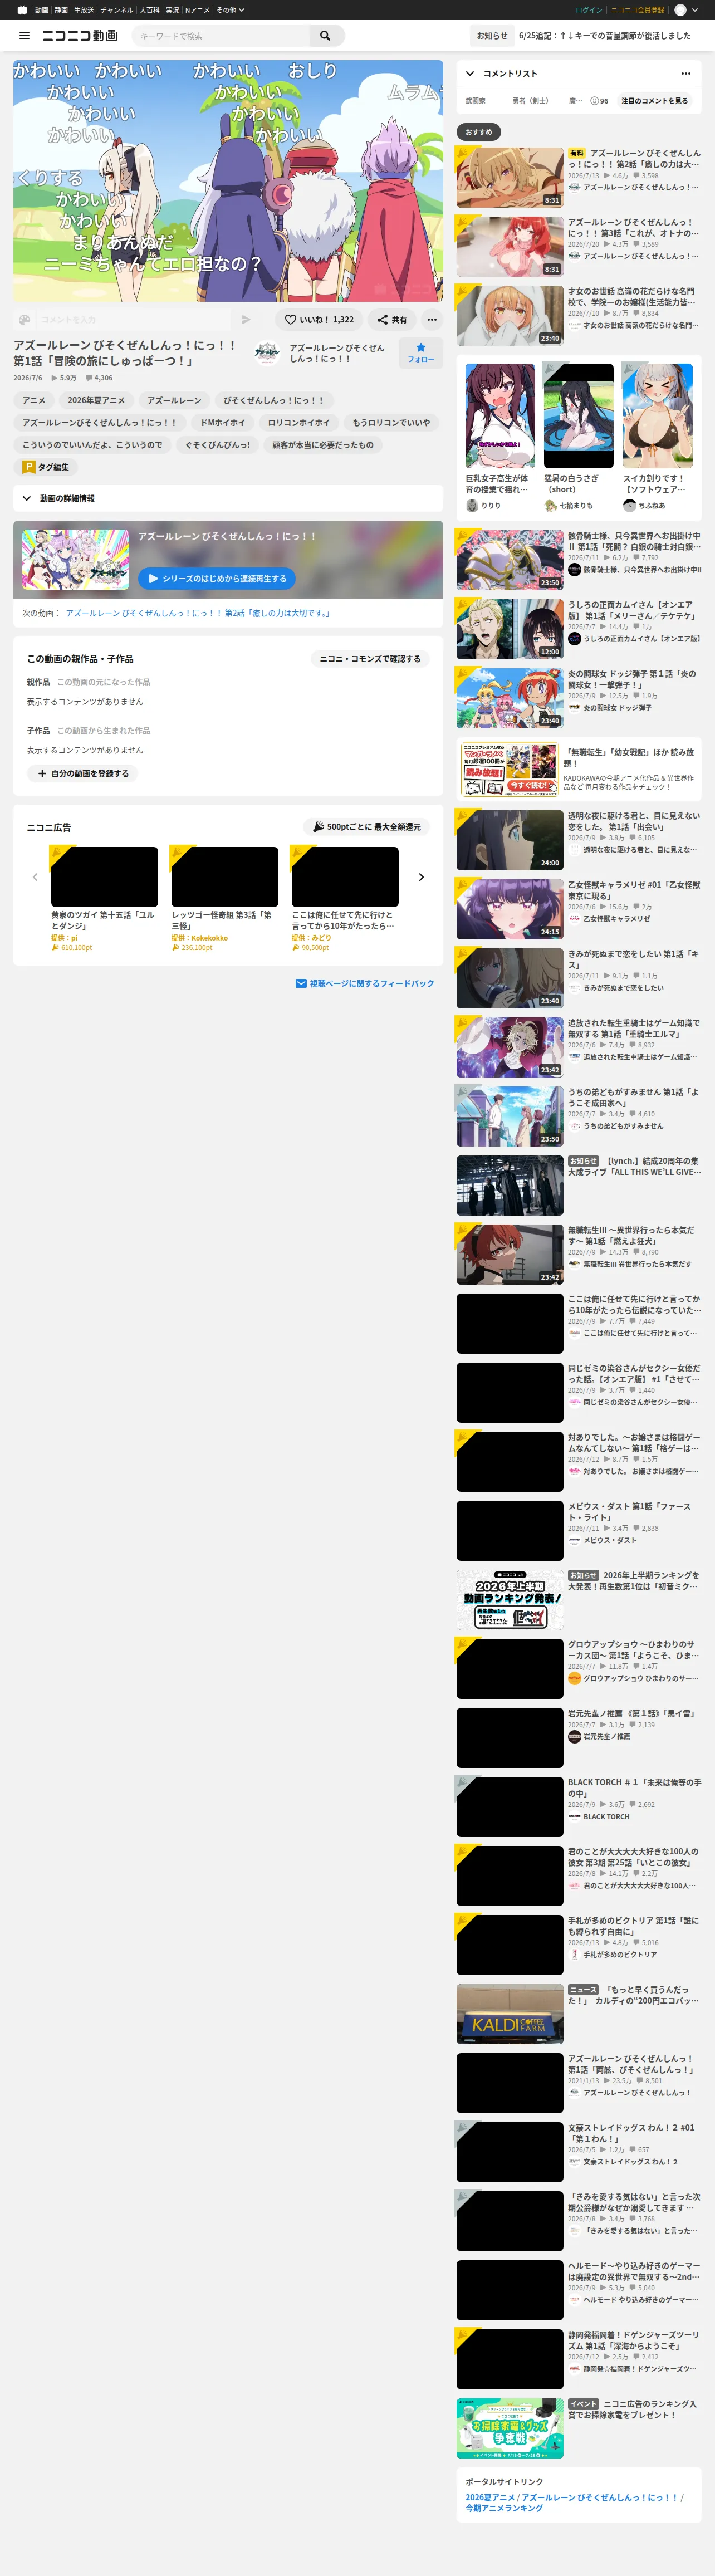The height and width of the screenshot is (2576, 715).
Task: Click the user avatar icon in top bar
Action: (x=681, y=10)
